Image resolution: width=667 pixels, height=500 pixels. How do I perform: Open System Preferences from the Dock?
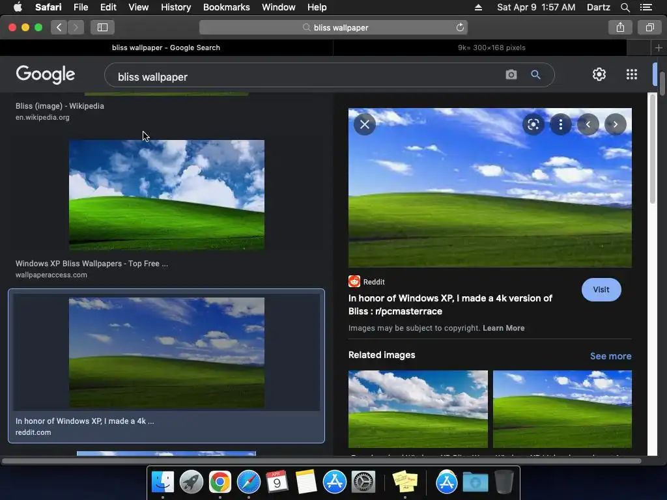[363, 482]
